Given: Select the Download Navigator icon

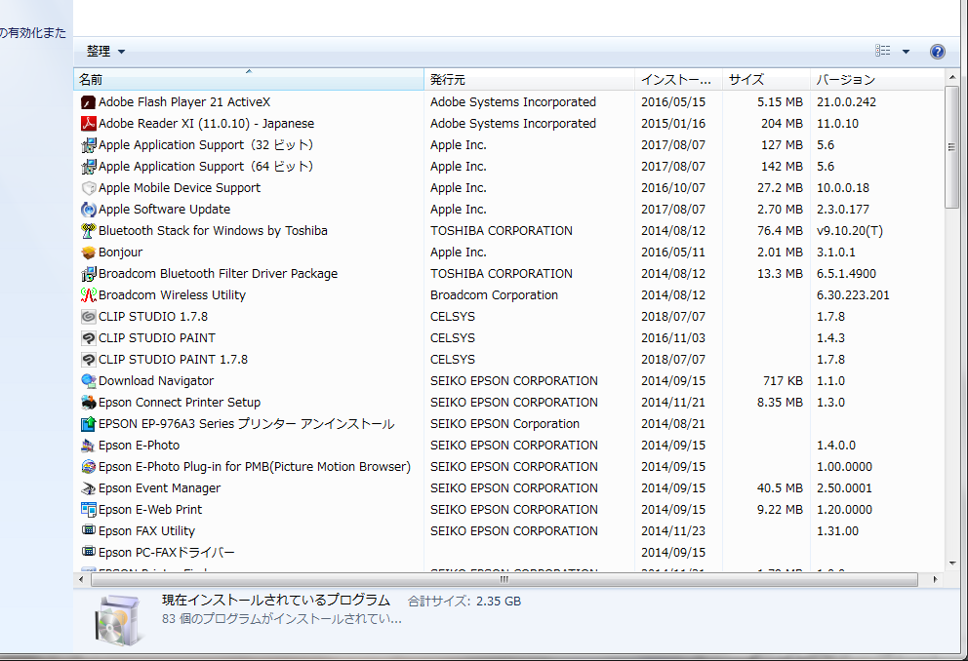Looking at the screenshot, I should point(89,381).
